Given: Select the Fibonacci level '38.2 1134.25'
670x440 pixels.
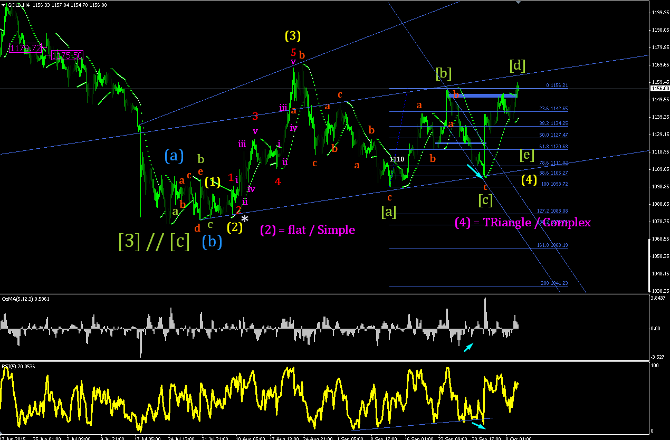Looking at the screenshot, I should tap(553, 123).
